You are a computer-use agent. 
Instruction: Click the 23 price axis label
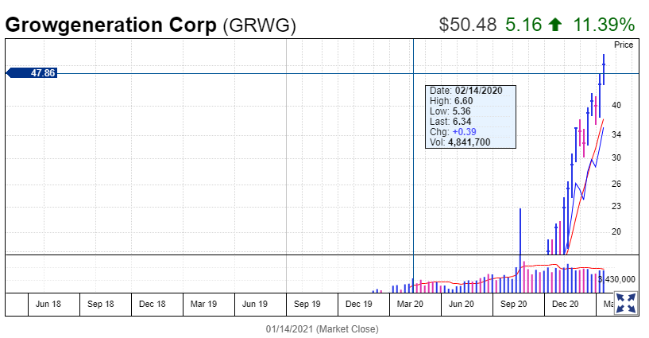(616, 206)
